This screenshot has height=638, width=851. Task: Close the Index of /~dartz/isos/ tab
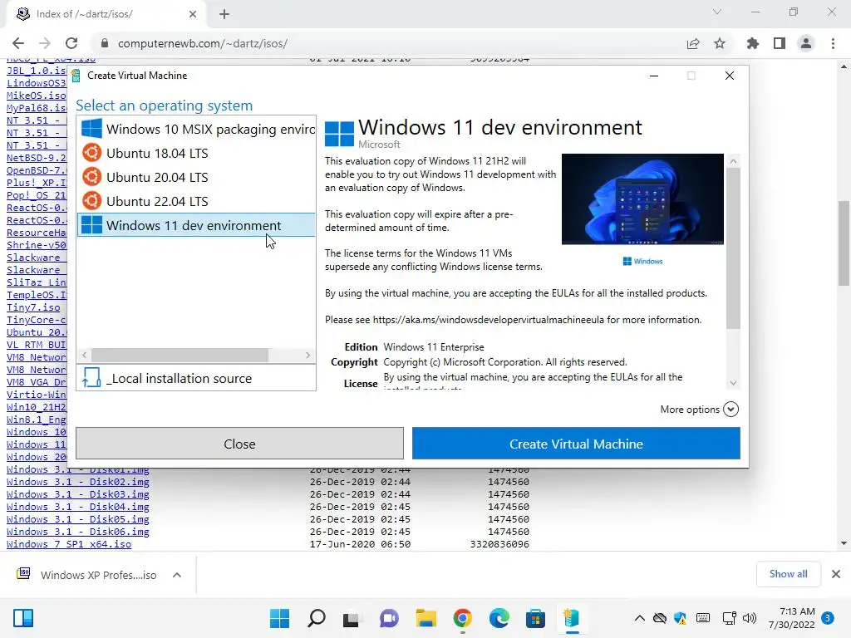click(193, 14)
